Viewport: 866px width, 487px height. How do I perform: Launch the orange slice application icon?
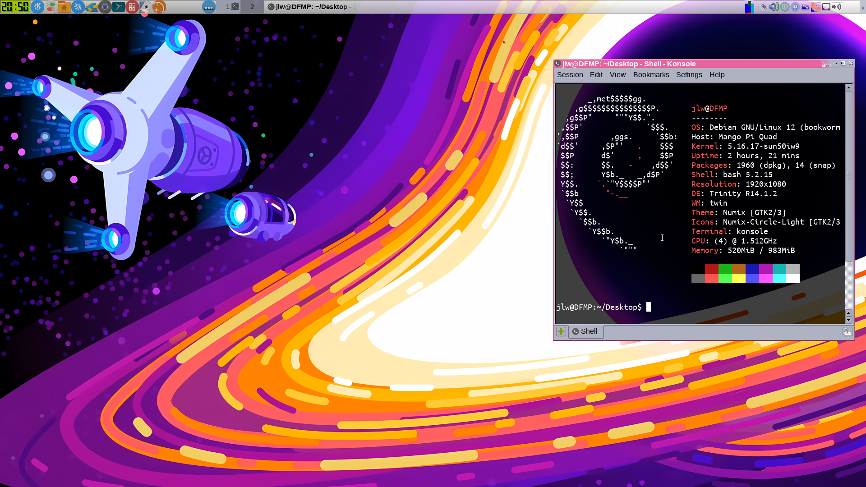(159, 7)
